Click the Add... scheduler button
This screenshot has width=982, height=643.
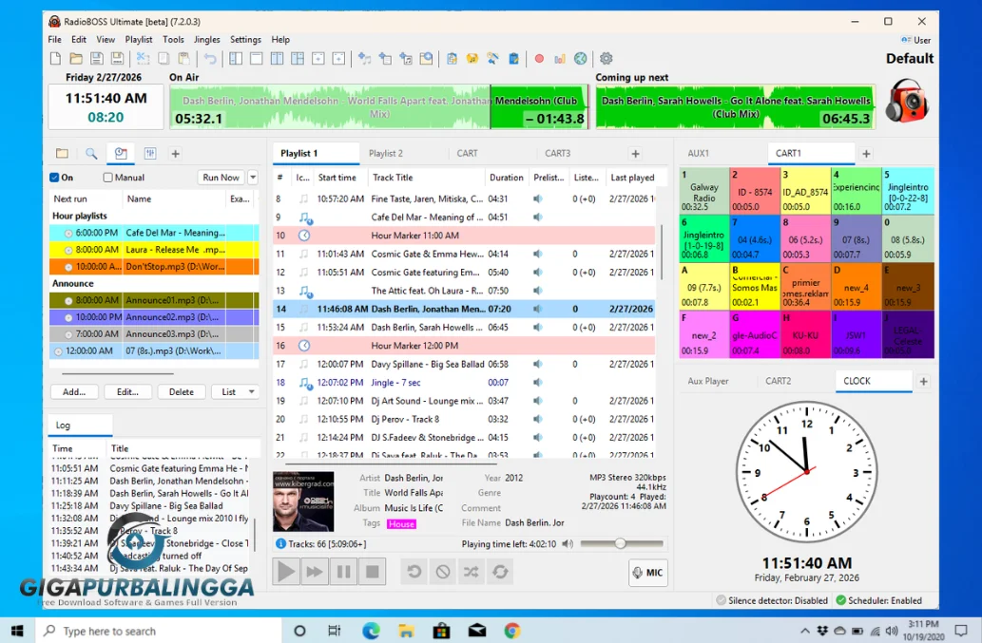tap(74, 392)
